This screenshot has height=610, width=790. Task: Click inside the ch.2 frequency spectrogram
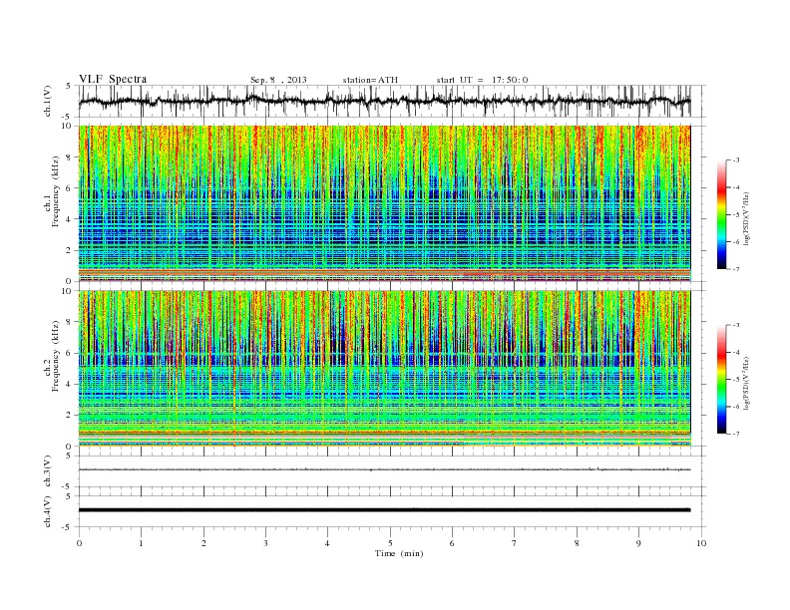pyautogui.click(x=384, y=369)
